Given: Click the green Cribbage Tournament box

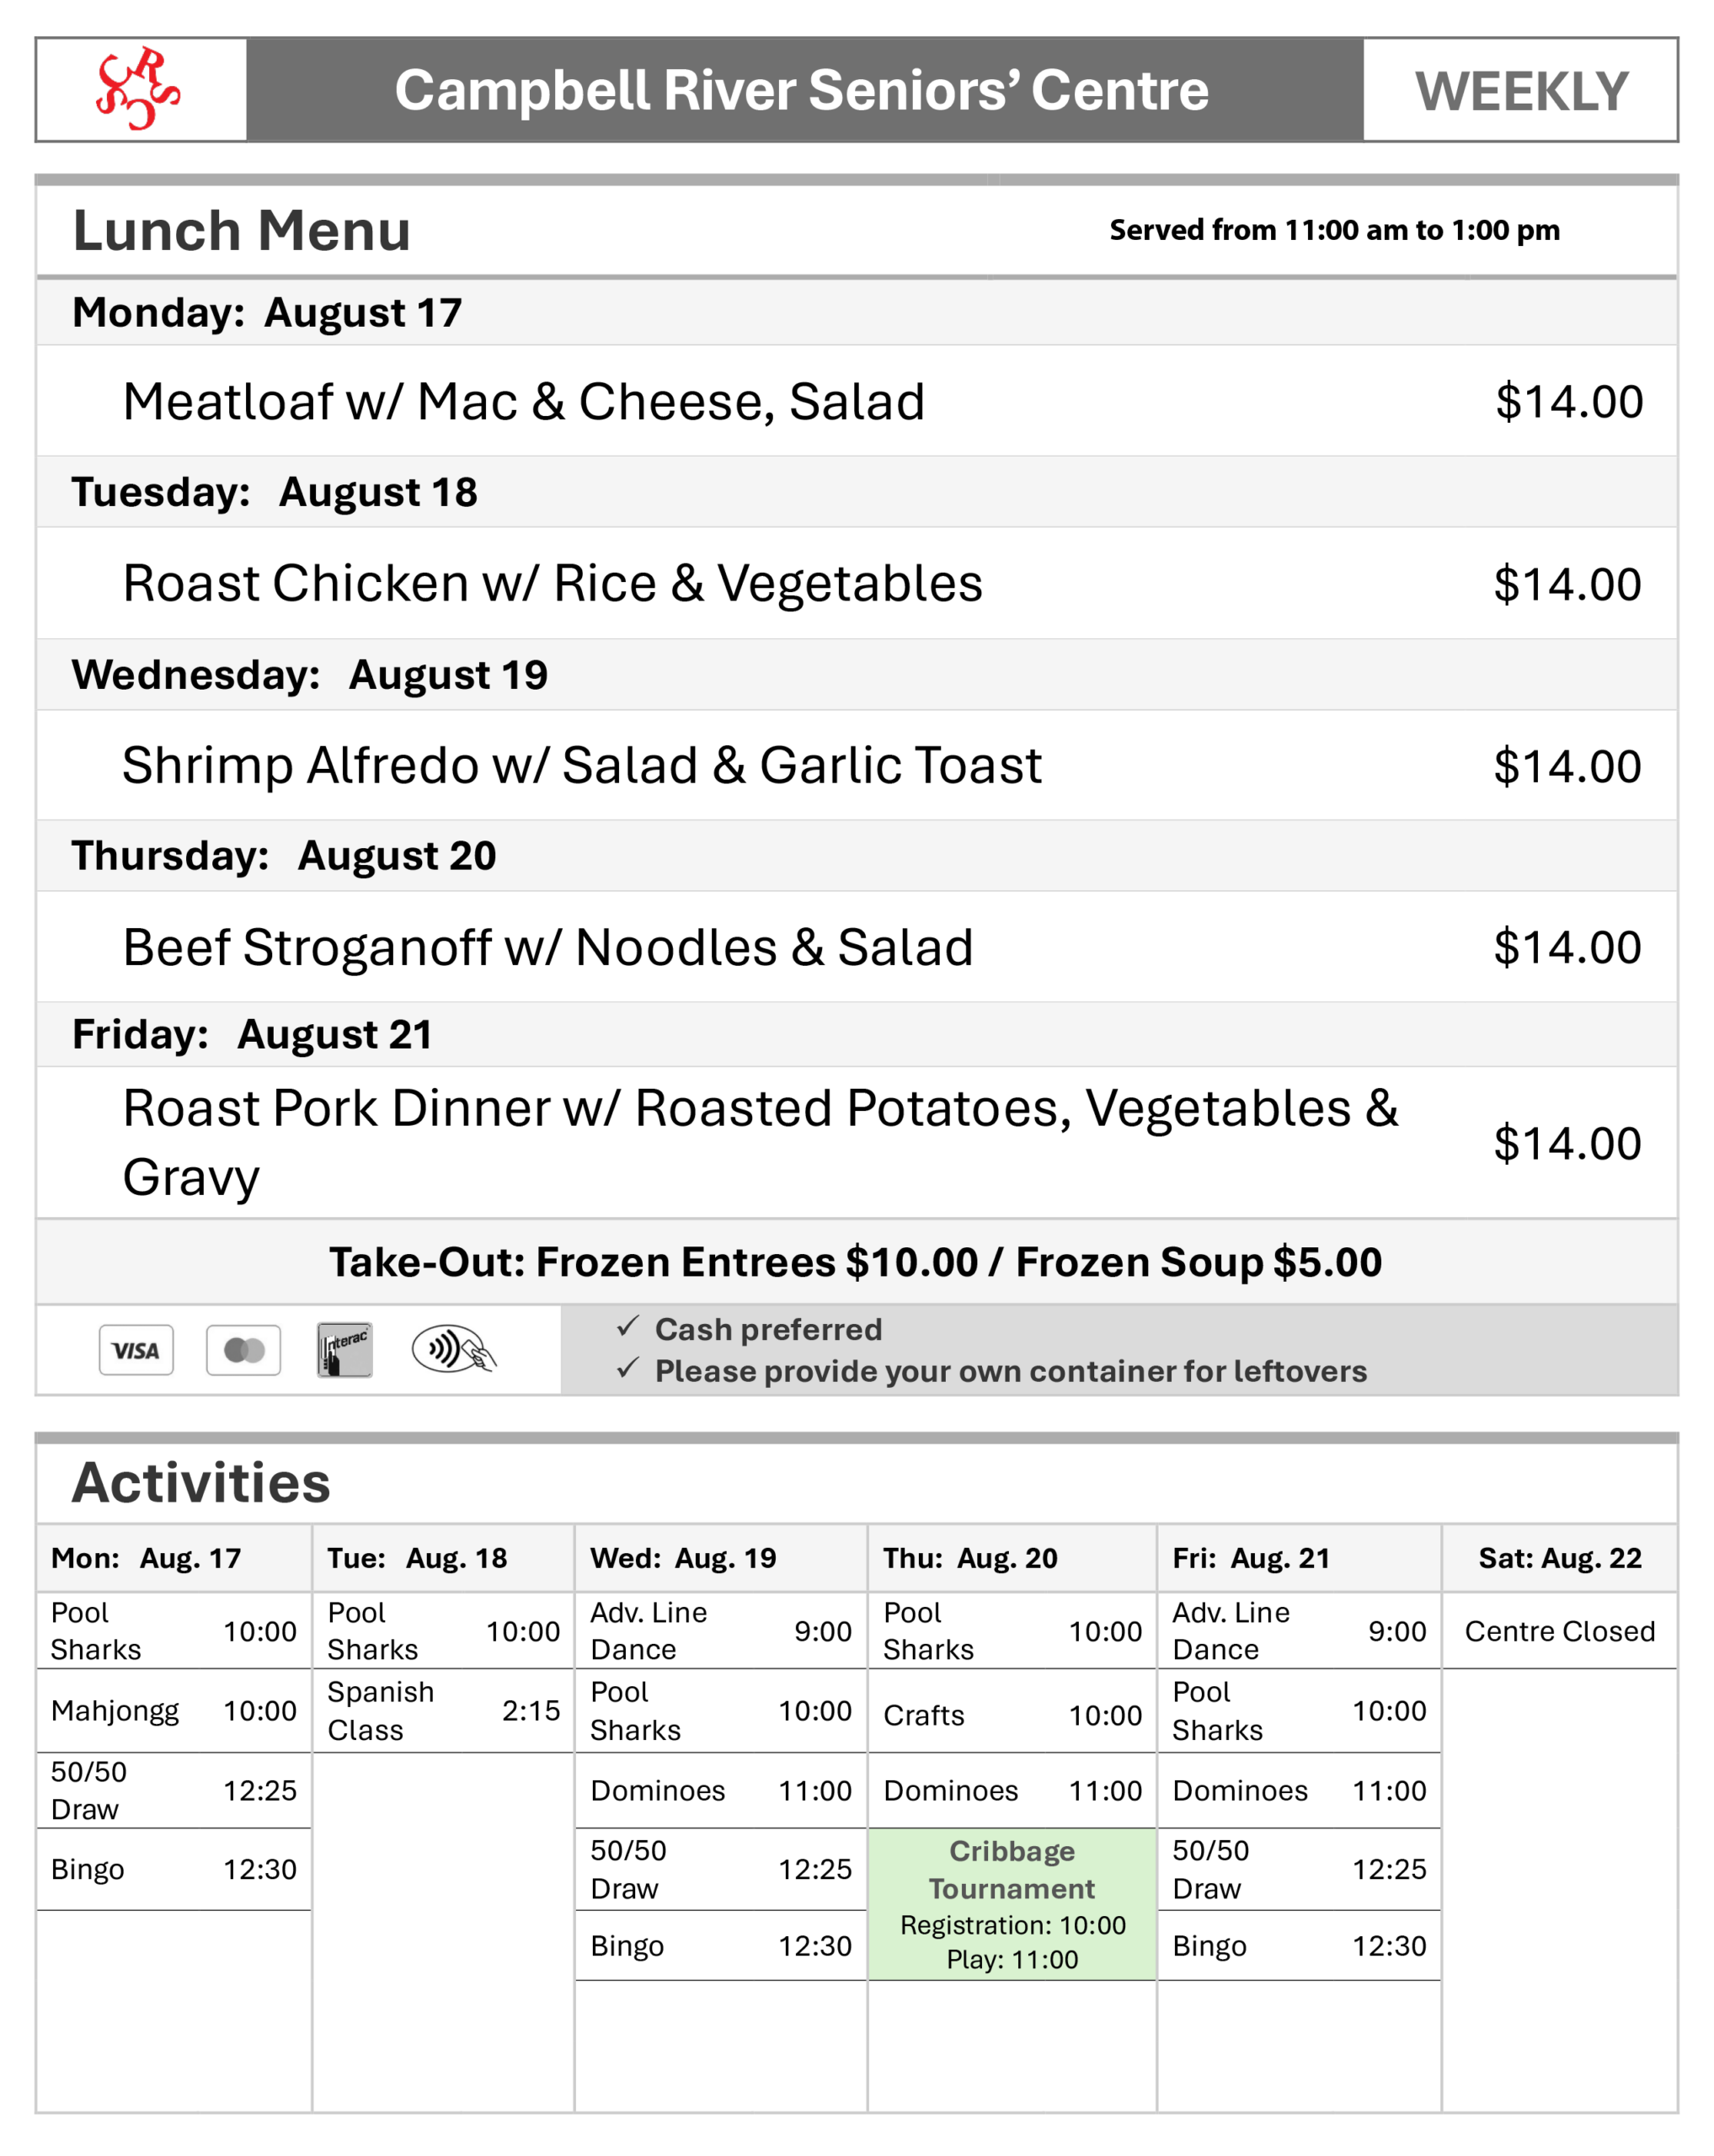Looking at the screenshot, I should [x=1012, y=1904].
